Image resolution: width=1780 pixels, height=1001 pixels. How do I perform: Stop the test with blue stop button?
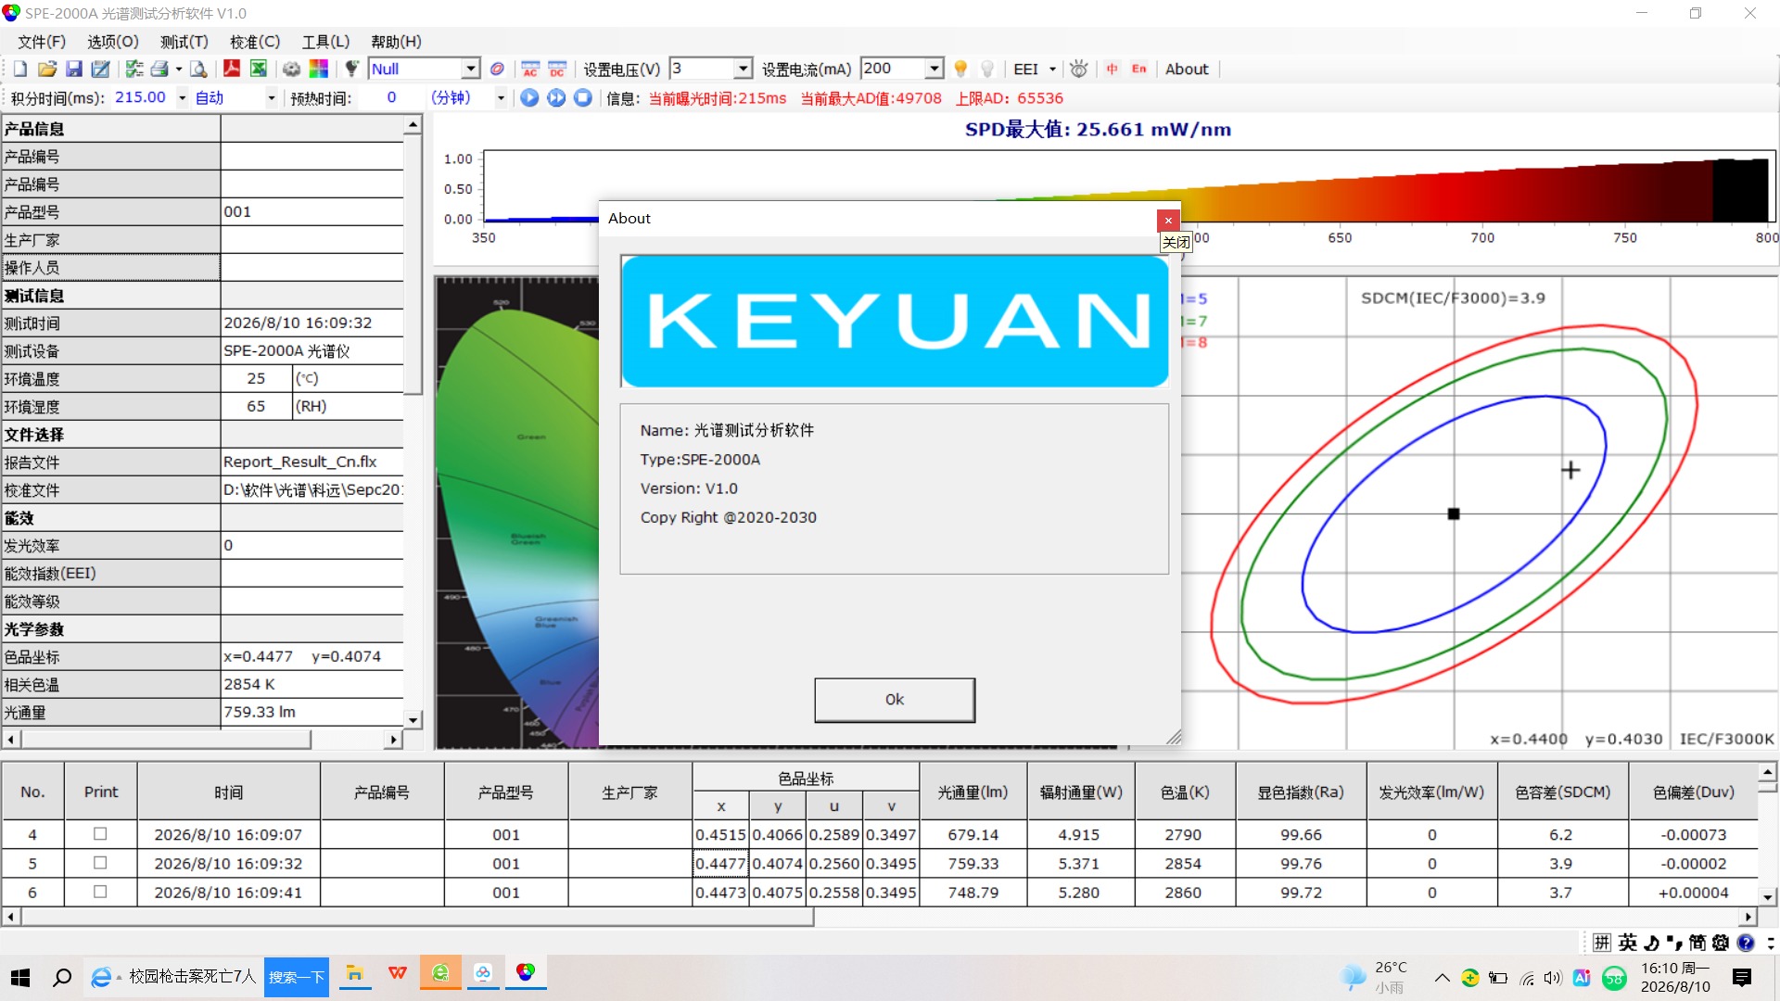point(583,98)
